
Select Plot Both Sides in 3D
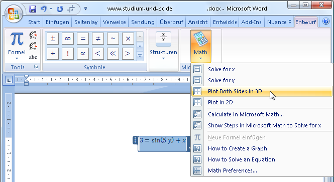tap(262, 91)
